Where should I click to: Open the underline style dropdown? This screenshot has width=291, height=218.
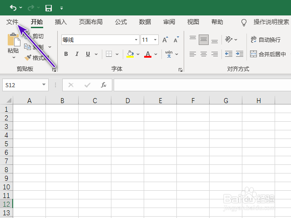click(96, 54)
